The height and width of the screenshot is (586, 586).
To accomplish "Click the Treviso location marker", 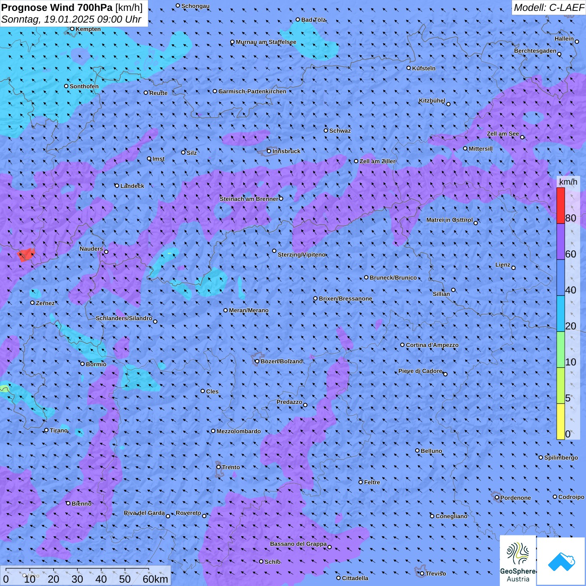I will (422, 573).
